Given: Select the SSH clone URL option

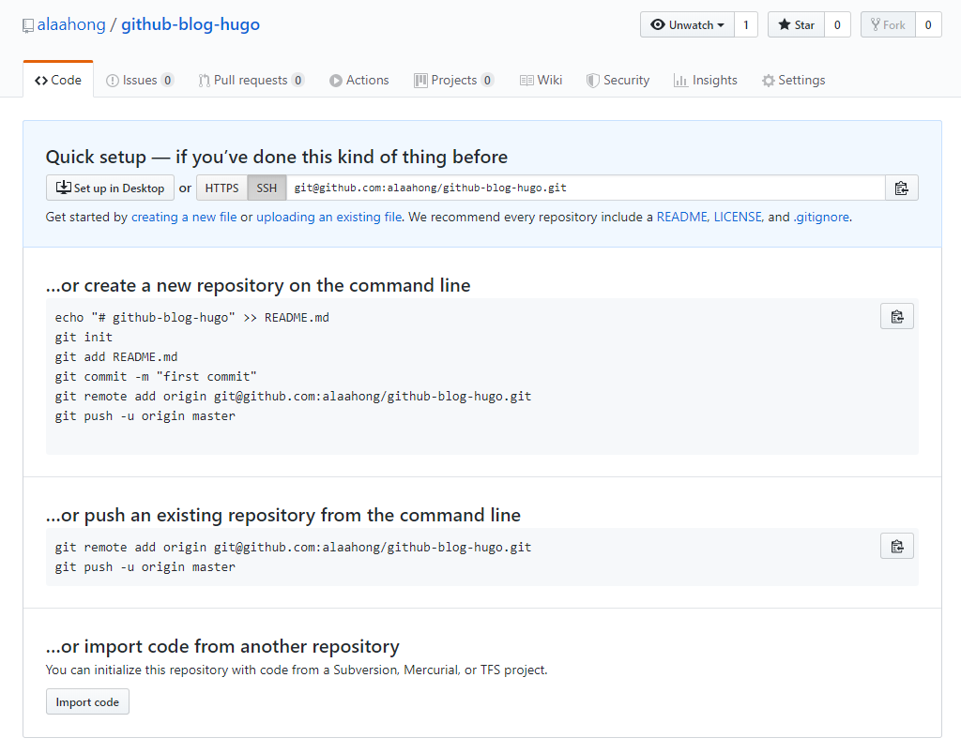Looking at the screenshot, I should pyautogui.click(x=267, y=188).
